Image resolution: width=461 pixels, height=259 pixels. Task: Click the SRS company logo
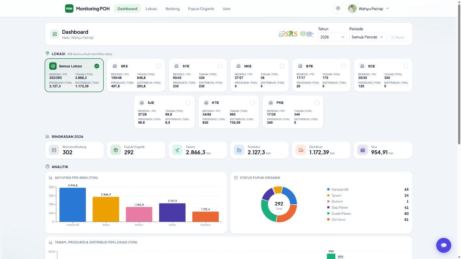tap(288, 34)
